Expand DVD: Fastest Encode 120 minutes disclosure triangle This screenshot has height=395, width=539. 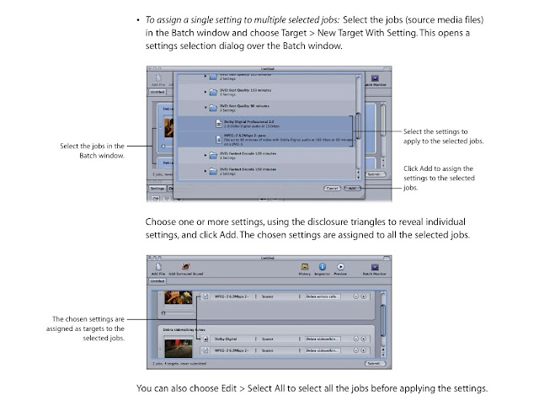[x=205, y=155]
